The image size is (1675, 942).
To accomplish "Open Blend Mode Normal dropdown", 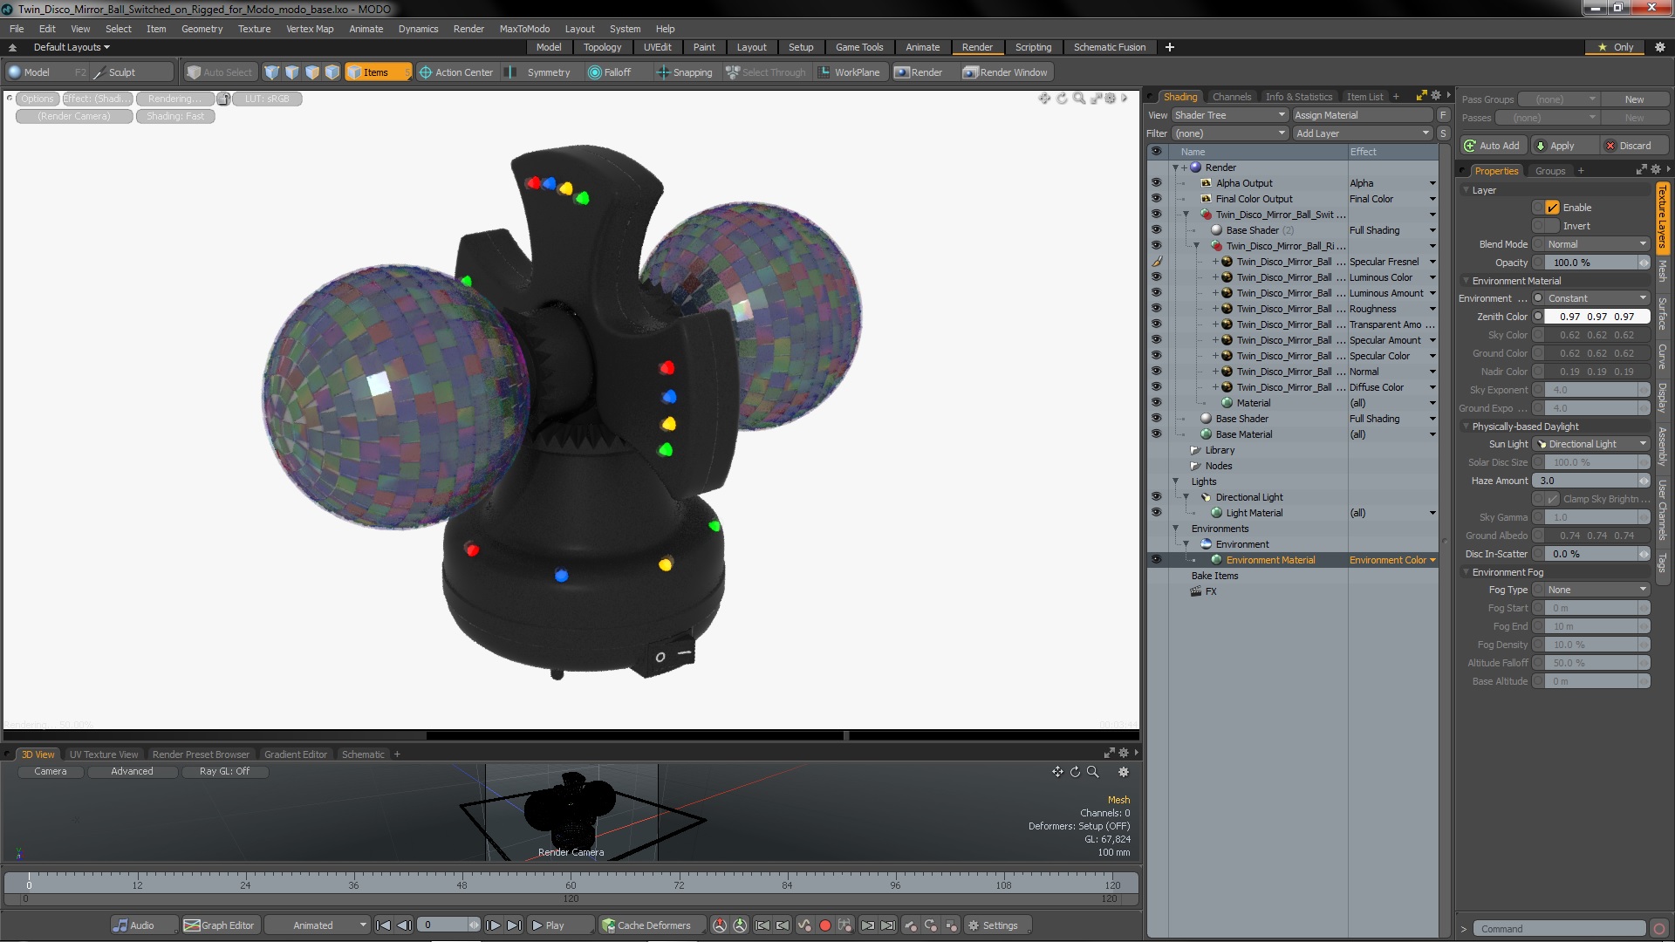I will click(1596, 244).
